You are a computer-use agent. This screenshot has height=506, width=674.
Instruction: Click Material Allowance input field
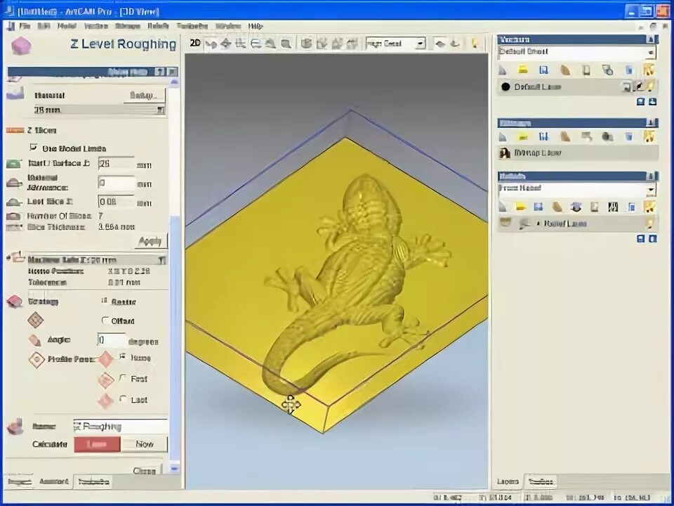116,183
